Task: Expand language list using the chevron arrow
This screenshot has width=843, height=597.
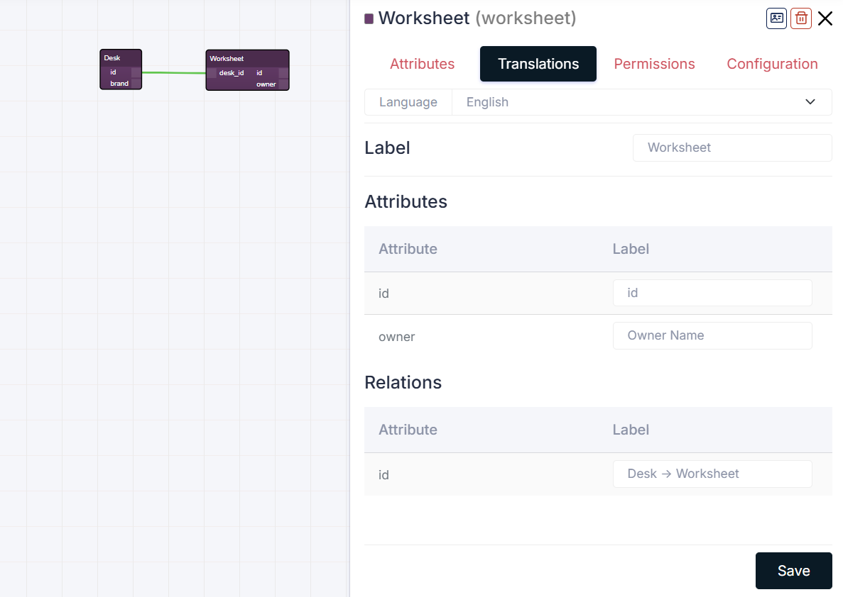Action: coord(810,102)
